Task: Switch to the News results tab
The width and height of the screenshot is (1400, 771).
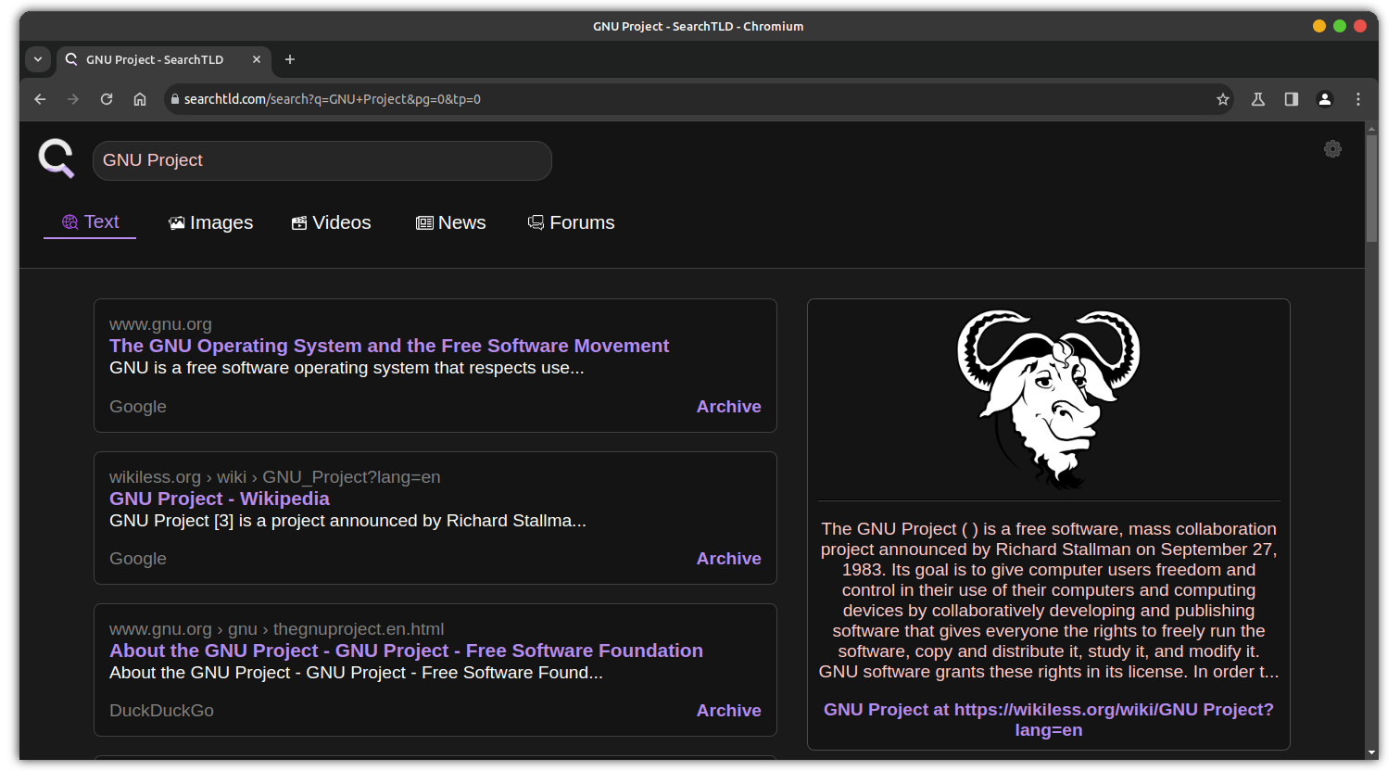Action: coord(451,222)
